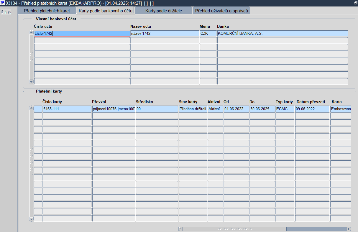Image resolution: width=358 pixels, height=232 pixels.
Task: Click the Stav karty field Předána držiteli
Action: pos(193,109)
